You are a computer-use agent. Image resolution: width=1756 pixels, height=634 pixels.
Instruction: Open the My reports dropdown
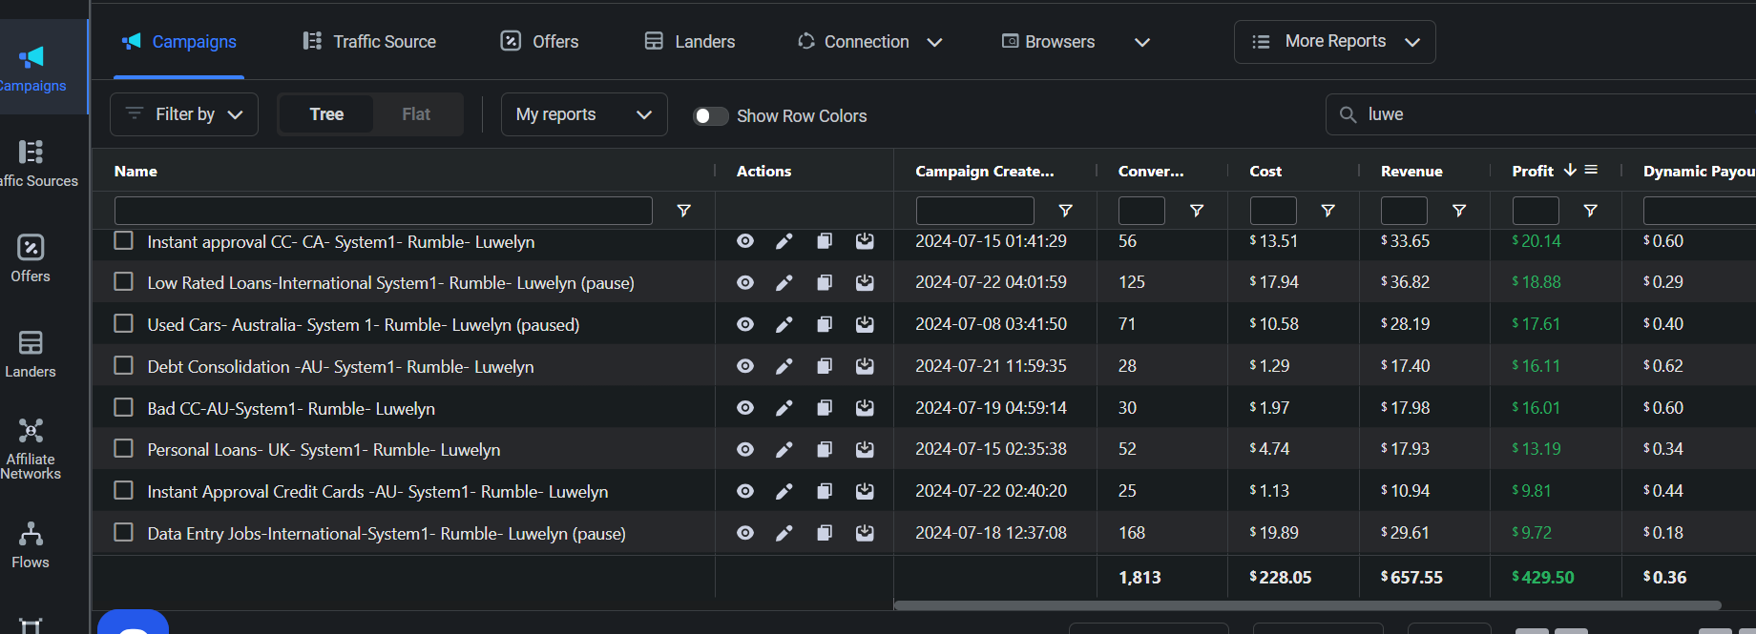point(583,114)
